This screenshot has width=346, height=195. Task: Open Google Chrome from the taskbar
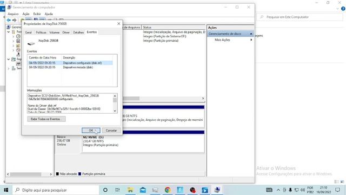168,190
